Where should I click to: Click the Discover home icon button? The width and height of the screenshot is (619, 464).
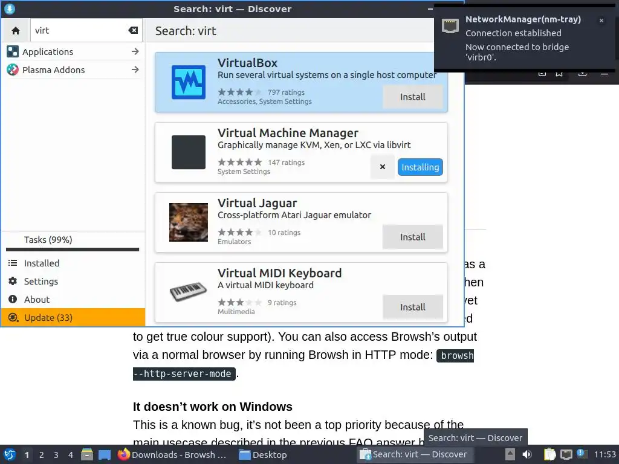coord(15,30)
